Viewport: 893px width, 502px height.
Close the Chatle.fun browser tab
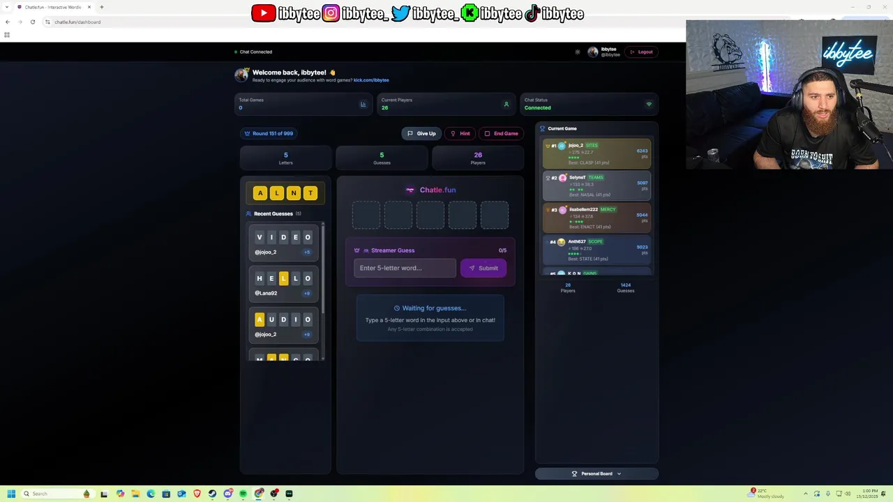pyautogui.click(x=89, y=7)
